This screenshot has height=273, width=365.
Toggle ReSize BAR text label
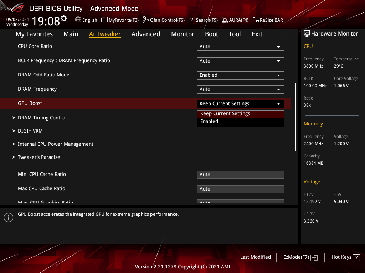point(271,20)
